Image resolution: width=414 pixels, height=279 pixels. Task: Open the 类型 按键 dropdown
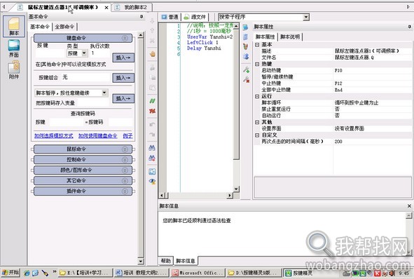coord(84,53)
